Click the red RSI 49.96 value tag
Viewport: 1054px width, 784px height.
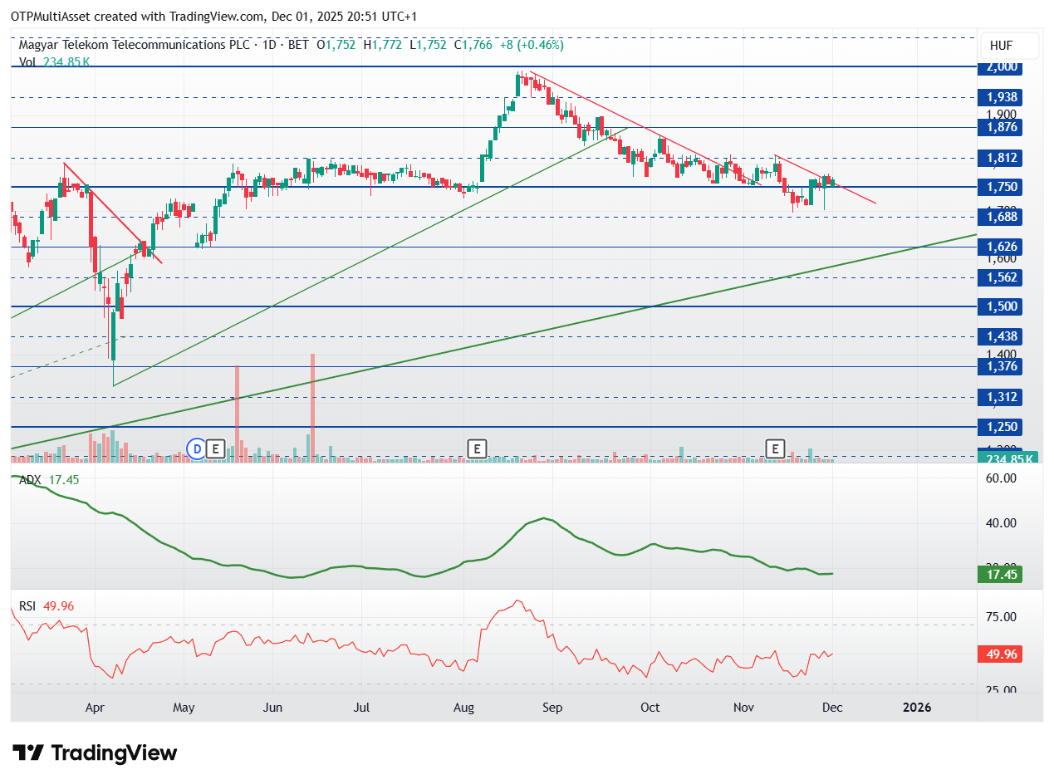coord(999,654)
